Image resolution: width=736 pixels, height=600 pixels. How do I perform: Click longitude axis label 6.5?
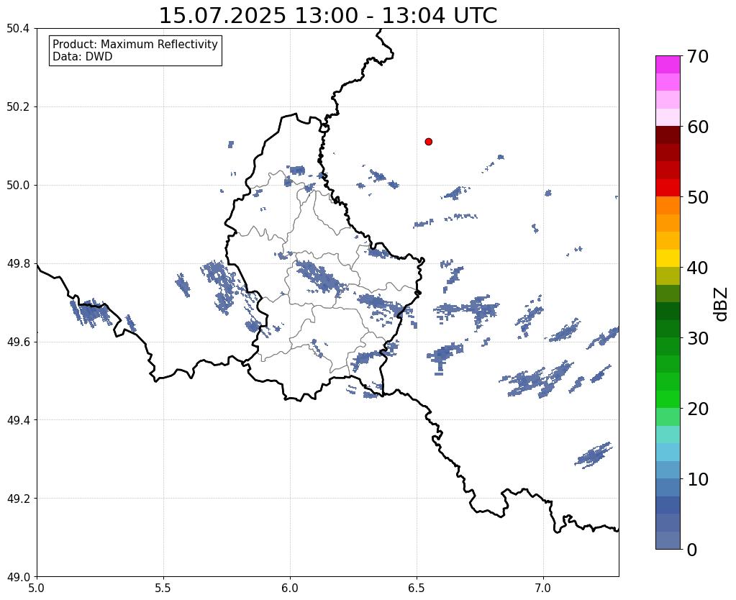pyautogui.click(x=417, y=588)
